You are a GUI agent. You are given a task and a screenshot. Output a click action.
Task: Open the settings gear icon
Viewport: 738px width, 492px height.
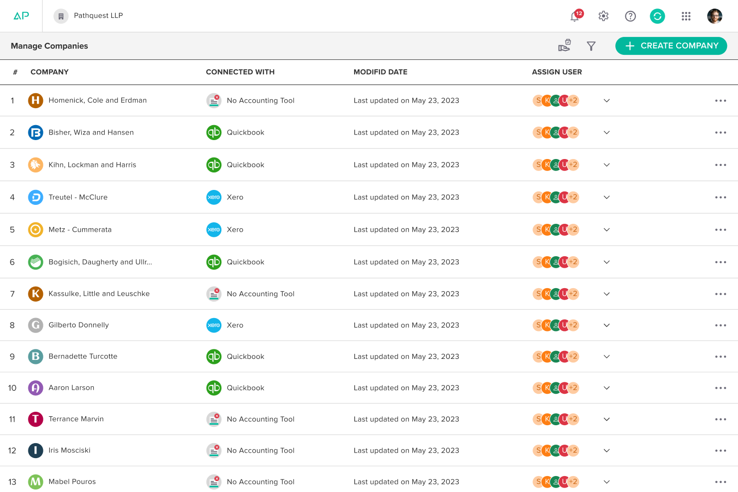click(x=603, y=16)
